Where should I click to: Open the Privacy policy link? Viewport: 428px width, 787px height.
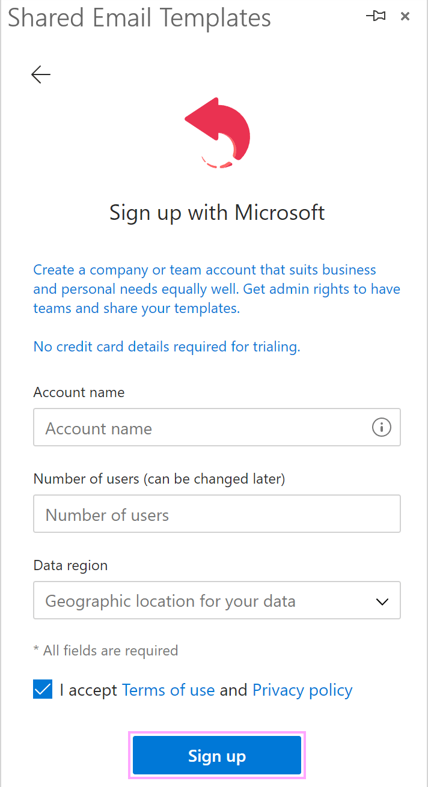(x=302, y=690)
